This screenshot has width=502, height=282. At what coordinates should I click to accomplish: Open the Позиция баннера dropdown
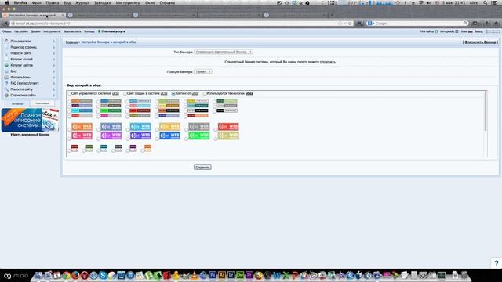[202, 71]
